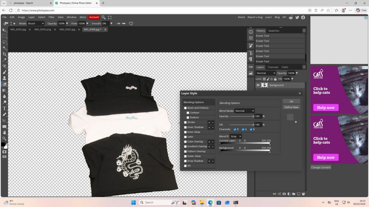Choose the Hand tool
This screenshot has width=369, height=207.
pos(5,133)
